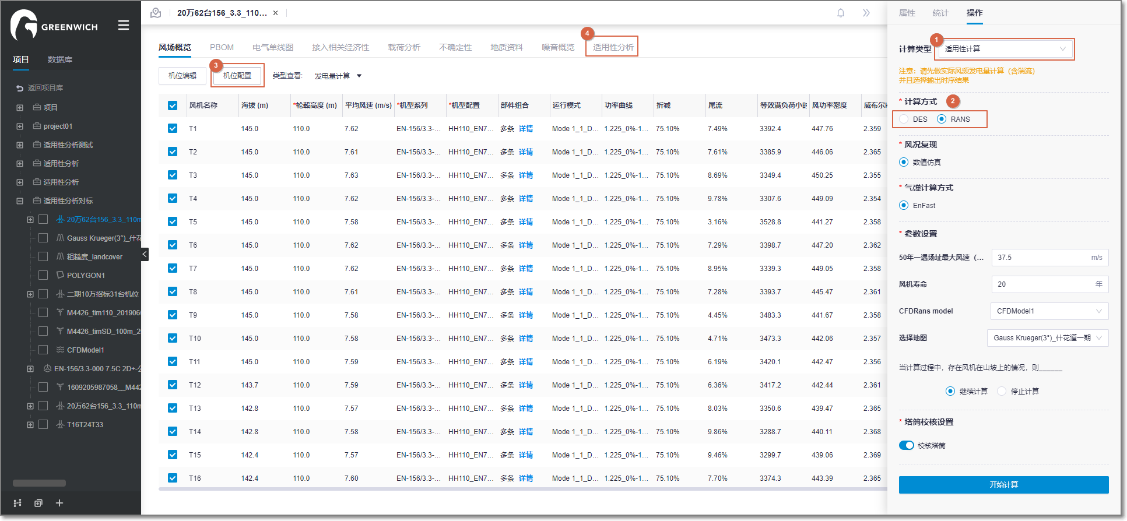1127x521 pixels.
Task: Toggle the select-all checkbox in table header
Action: 173,105
